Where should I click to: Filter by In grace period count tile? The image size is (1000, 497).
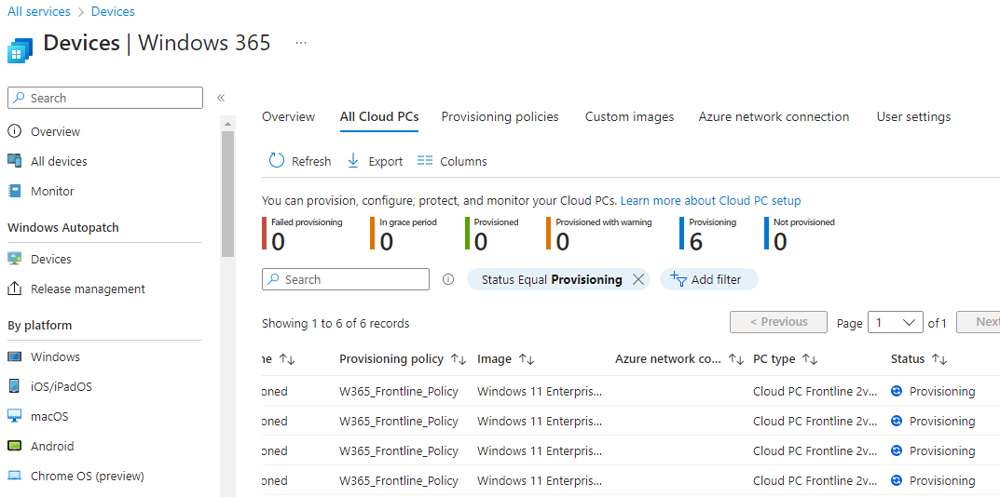click(x=404, y=234)
